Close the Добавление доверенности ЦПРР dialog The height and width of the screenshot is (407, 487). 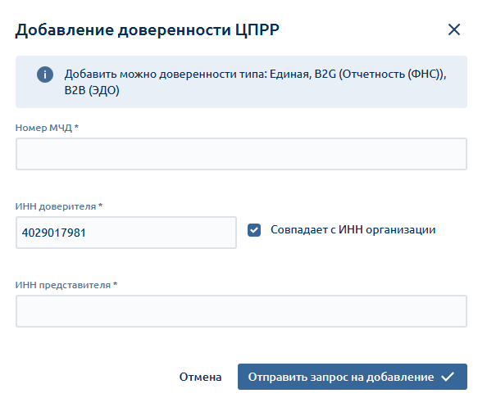pyautogui.click(x=453, y=29)
